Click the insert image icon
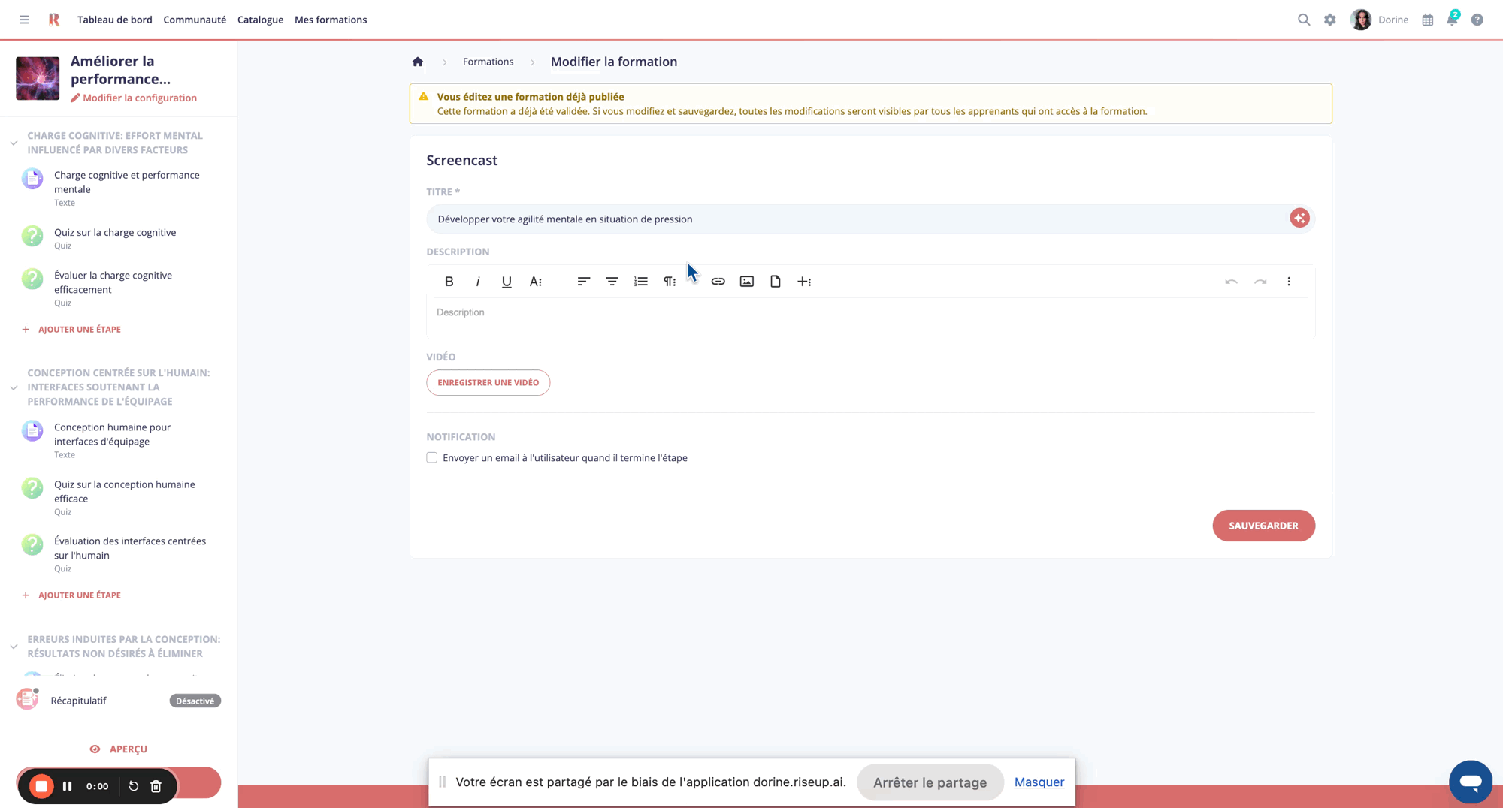This screenshot has height=808, width=1503. click(746, 282)
